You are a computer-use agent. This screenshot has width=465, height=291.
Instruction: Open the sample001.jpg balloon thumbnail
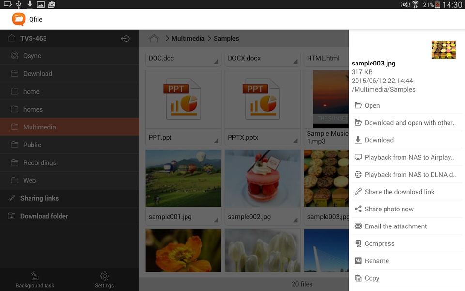pos(183,178)
